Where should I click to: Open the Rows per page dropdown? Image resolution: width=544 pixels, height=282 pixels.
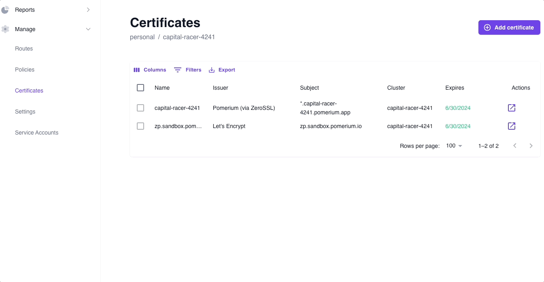pyautogui.click(x=454, y=145)
